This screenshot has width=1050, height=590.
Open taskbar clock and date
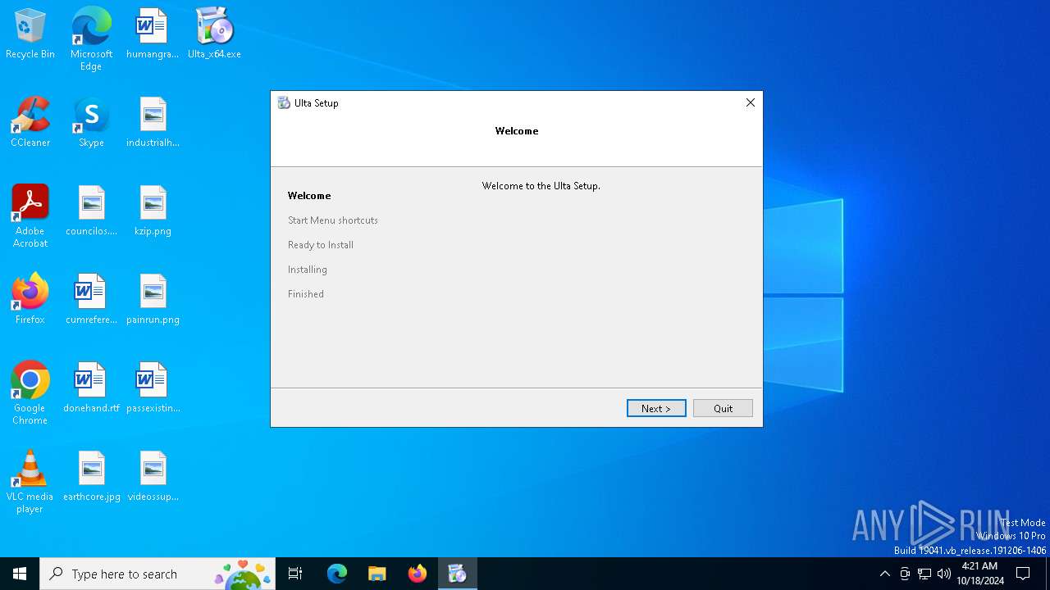(x=980, y=574)
